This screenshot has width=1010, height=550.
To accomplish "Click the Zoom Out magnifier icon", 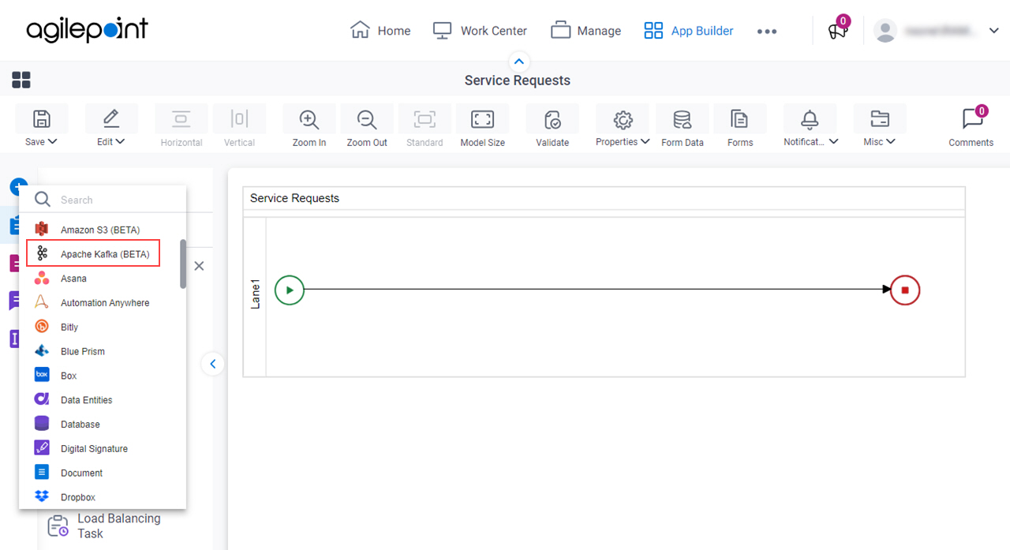I will click(x=367, y=119).
